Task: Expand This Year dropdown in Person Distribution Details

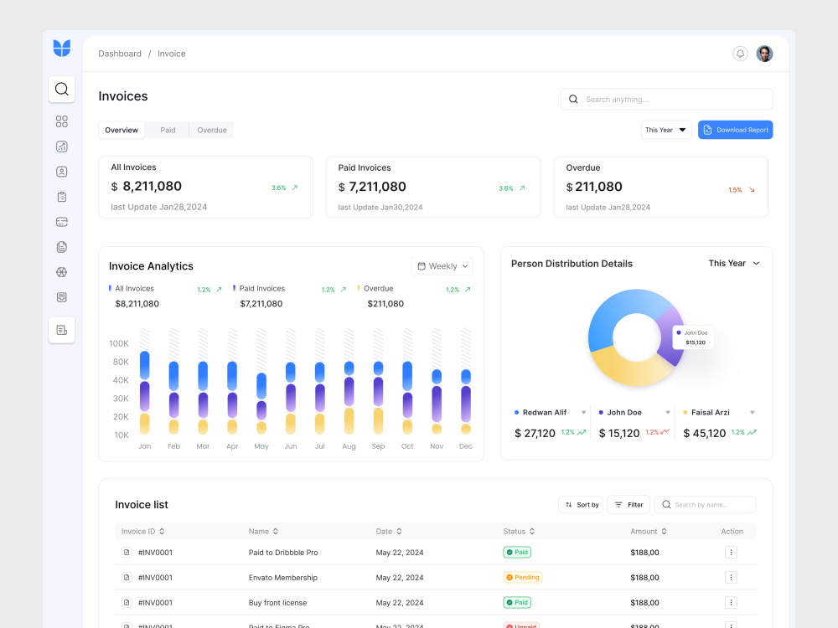Action: [734, 263]
